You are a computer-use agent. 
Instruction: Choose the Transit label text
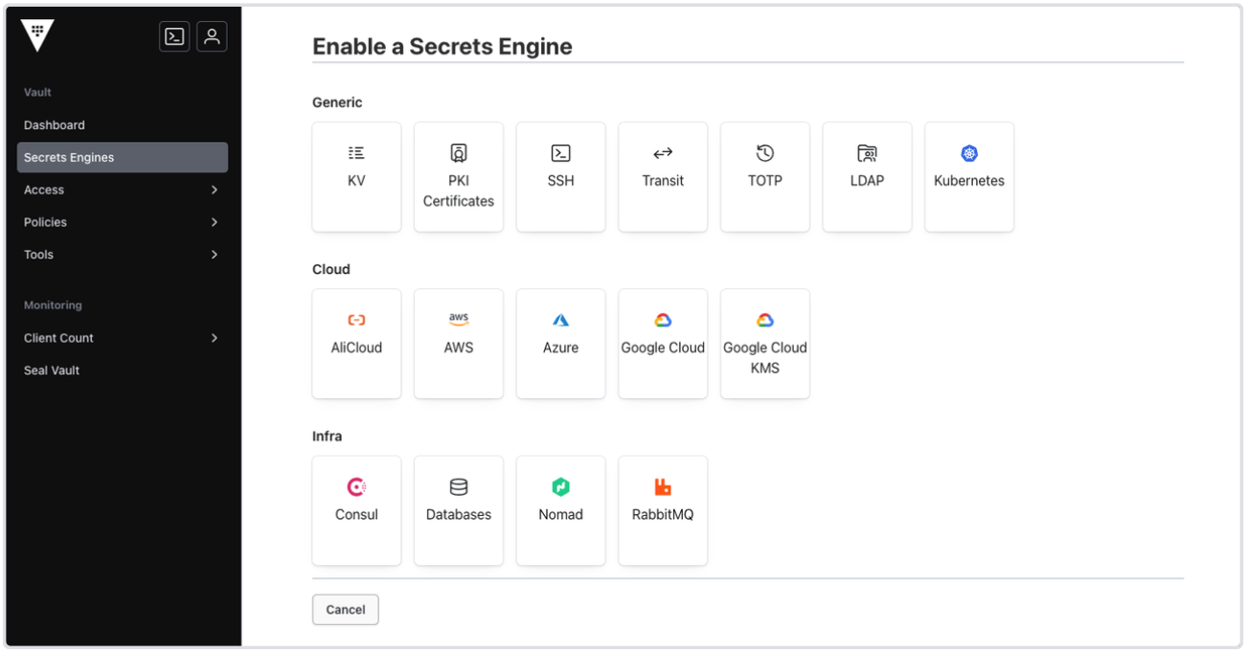coord(663,180)
